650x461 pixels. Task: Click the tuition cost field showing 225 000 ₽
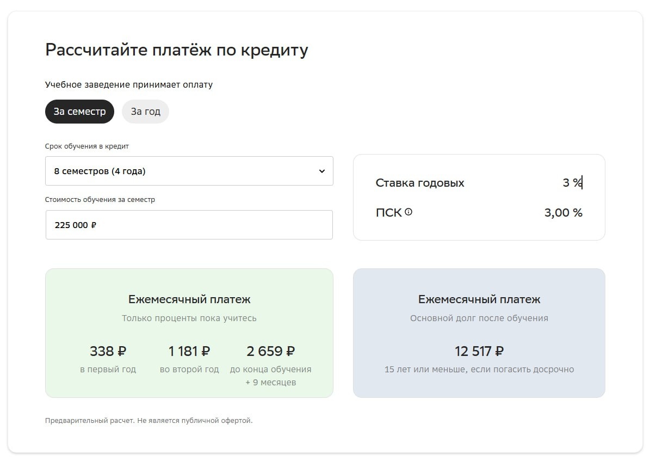189,225
